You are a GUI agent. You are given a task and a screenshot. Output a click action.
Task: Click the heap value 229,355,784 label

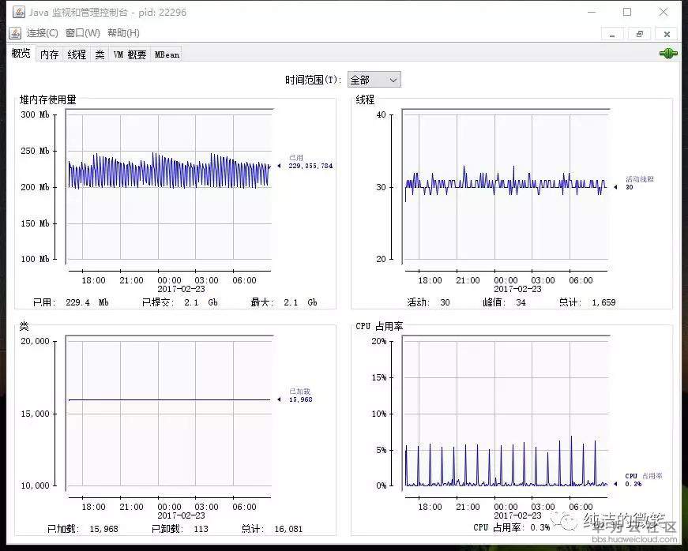(310, 166)
